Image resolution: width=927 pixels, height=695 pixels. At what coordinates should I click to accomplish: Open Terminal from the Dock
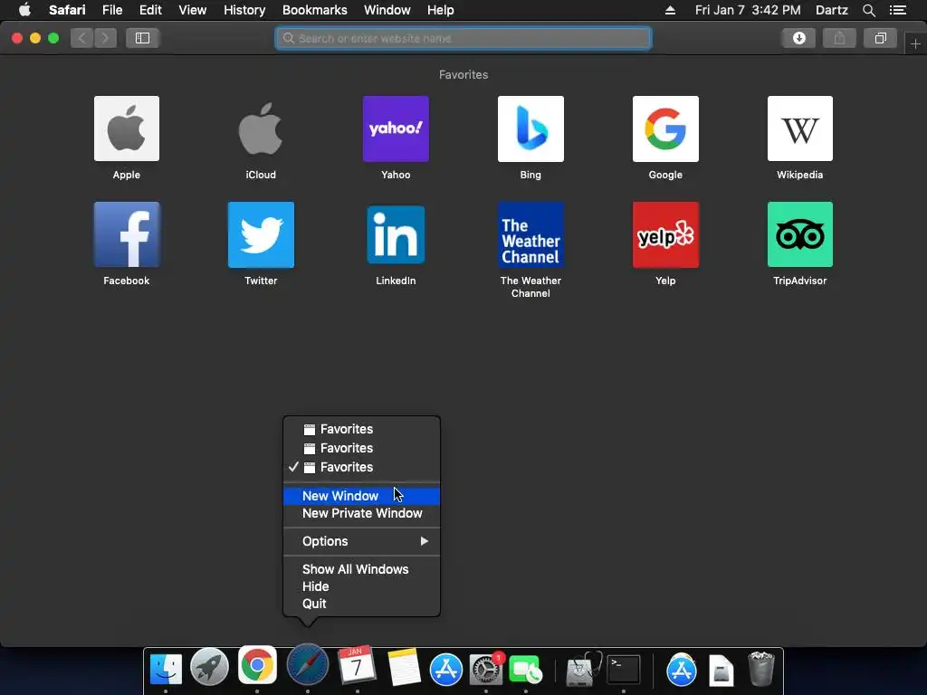click(624, 670)
